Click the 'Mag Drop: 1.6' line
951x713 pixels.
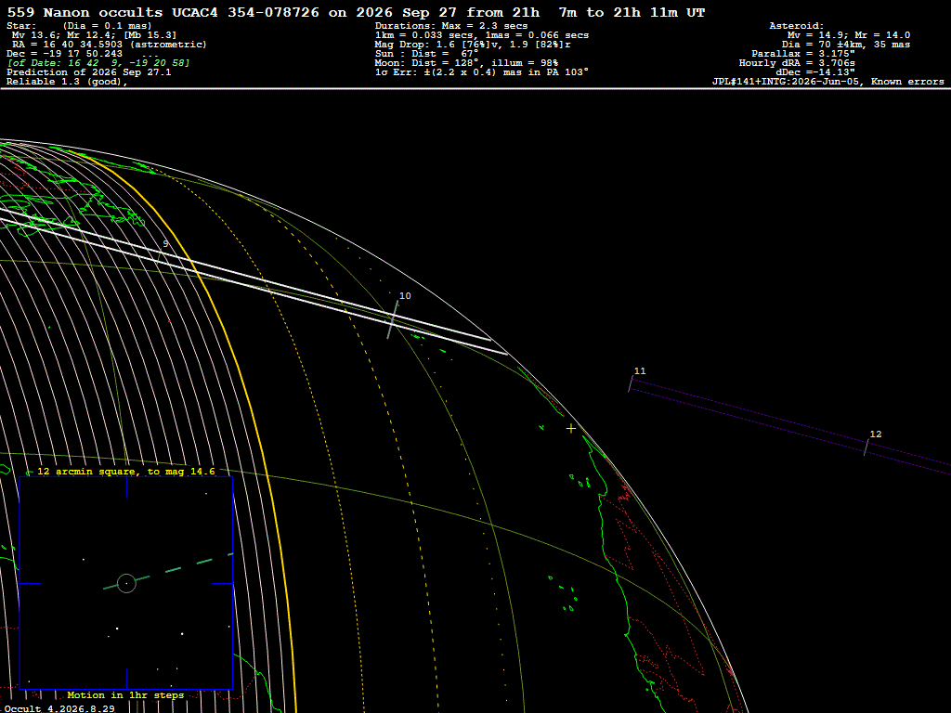coord(473,45)
